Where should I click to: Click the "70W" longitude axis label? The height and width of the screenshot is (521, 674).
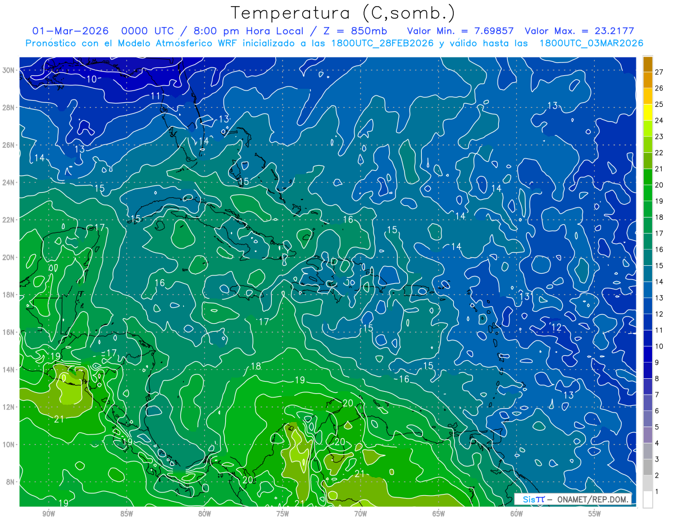pos(361,514)
